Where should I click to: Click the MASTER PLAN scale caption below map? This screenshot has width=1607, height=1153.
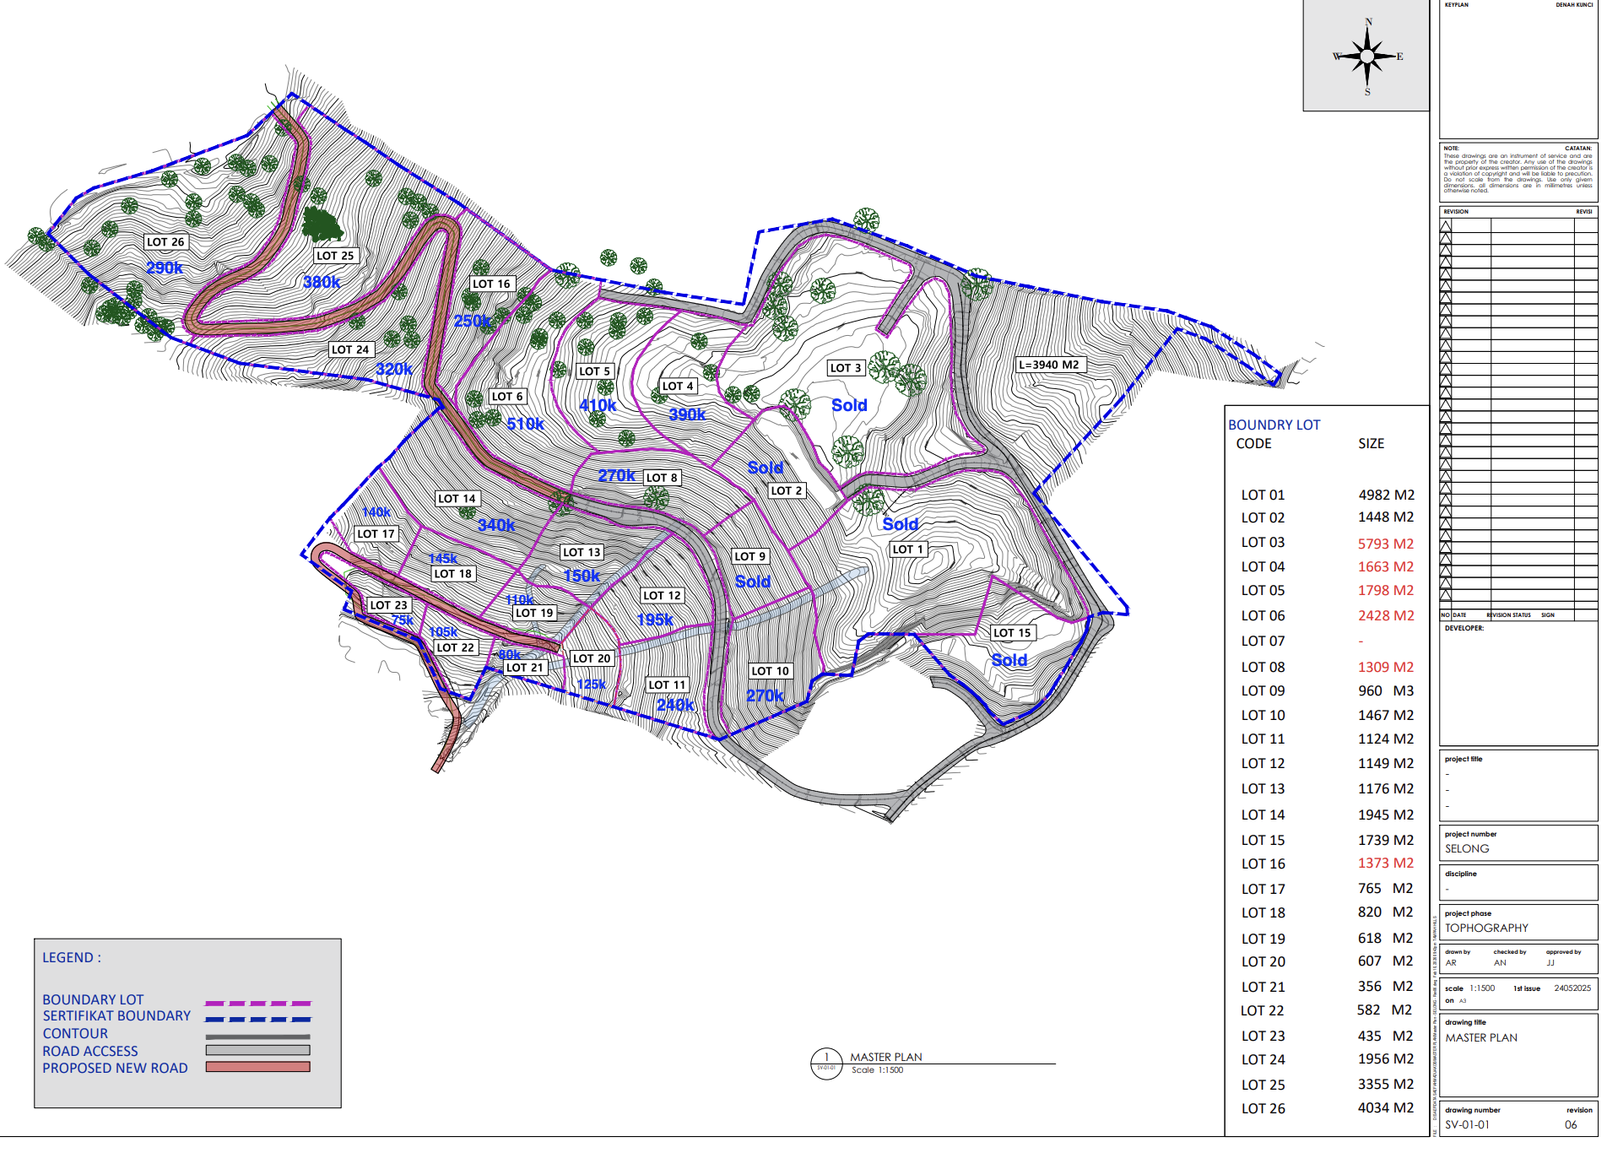click(x=885, y=1057)
